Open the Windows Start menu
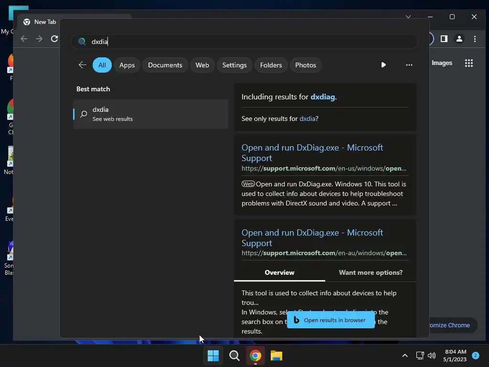 [x=213, y=356]
